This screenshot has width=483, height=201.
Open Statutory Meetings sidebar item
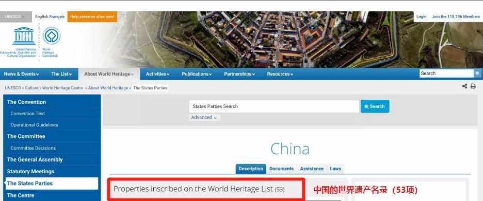coord(30,172)
